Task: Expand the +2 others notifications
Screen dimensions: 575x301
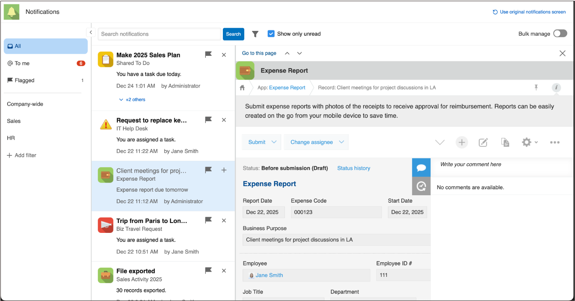Action: (132, 99)
